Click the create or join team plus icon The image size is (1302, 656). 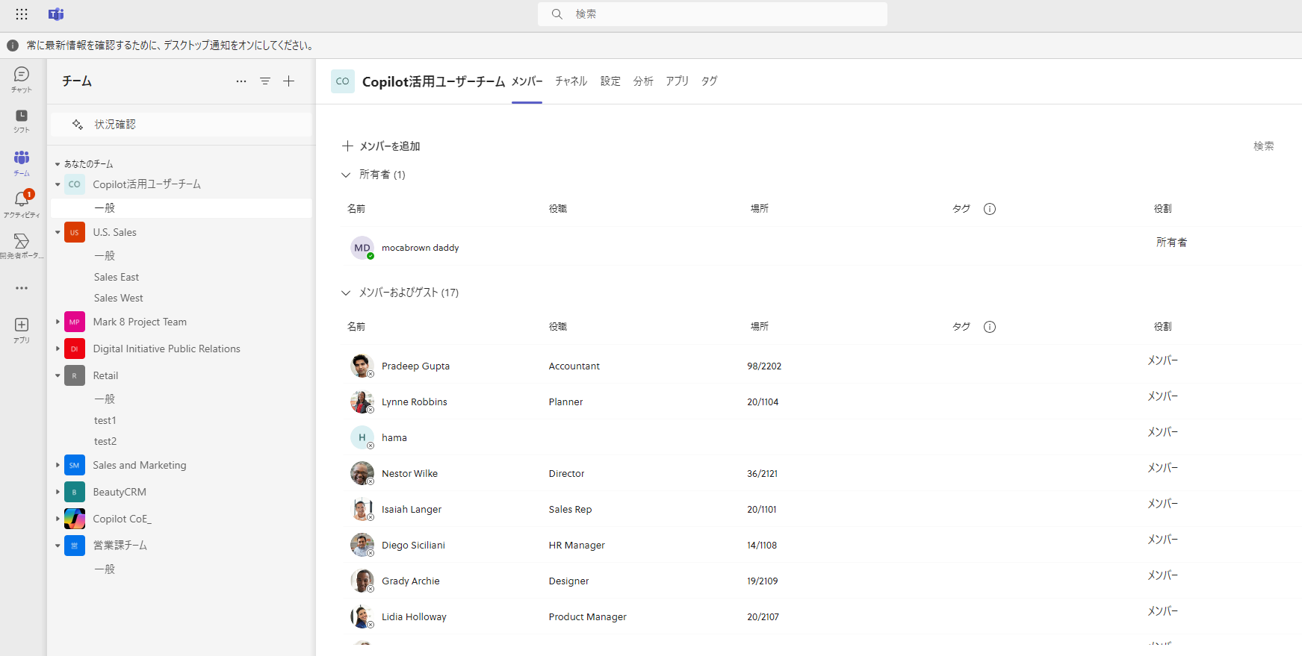click(289, 81)
